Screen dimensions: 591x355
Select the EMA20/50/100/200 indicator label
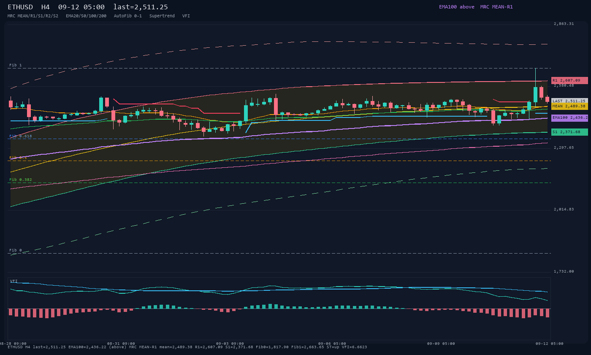click(x=86, y=16)
